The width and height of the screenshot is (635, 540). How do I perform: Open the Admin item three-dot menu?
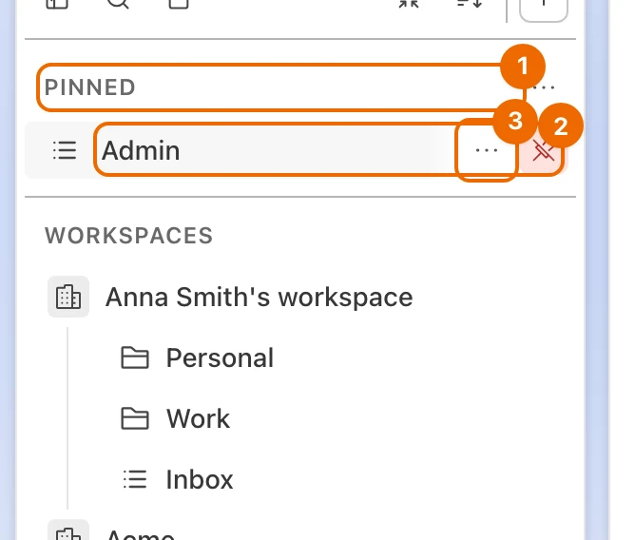pyautogui.click(x=487, y=150)
